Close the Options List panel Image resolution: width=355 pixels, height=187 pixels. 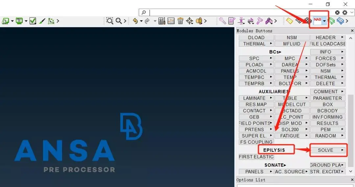(x=352, y=180)
